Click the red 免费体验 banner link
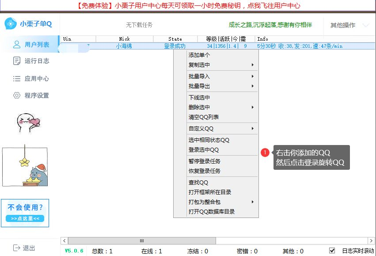 [188, 5]
